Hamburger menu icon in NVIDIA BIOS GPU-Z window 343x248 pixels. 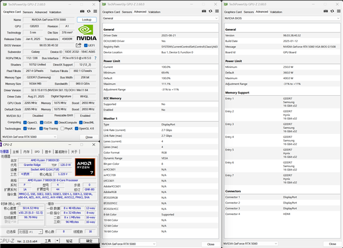click(339, 11)
